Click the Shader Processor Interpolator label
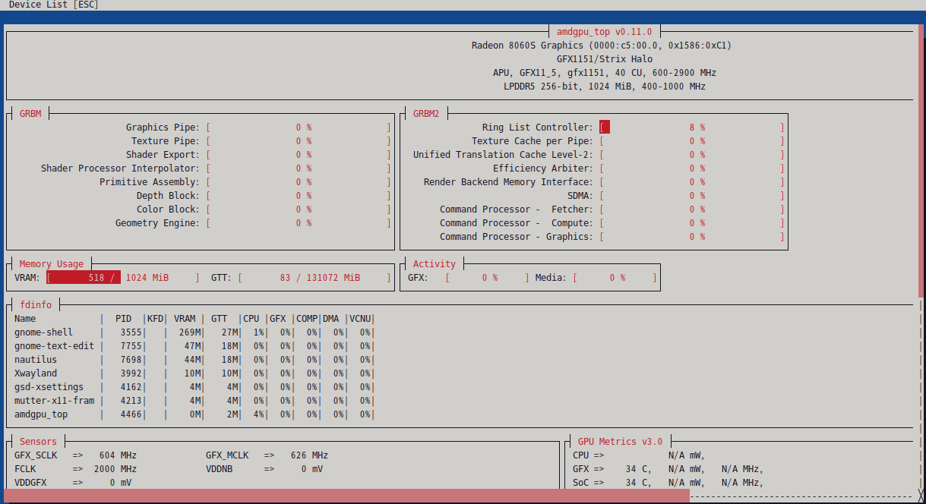Viewport: 926px width, 504px height. tap(120, 169)
